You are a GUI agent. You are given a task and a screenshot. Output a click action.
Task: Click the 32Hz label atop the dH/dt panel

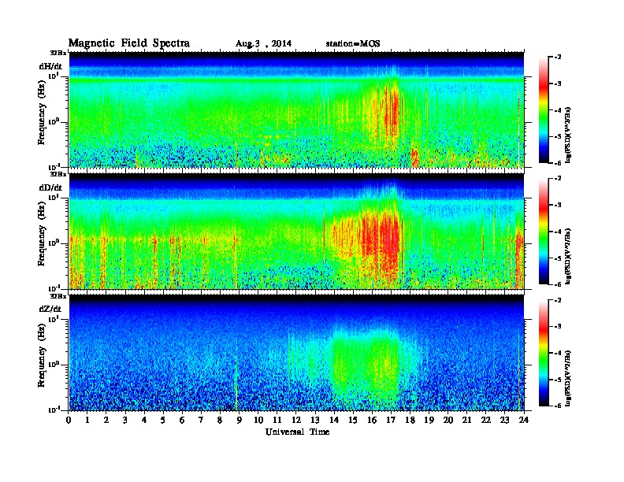(58, 53)
